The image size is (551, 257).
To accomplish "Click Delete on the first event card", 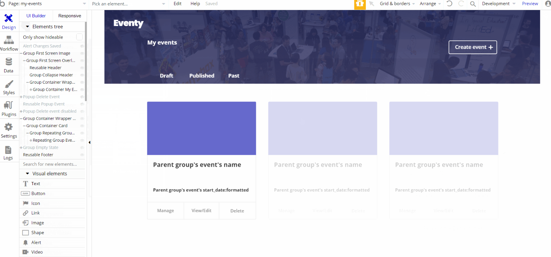I will [x=237, y=211].
